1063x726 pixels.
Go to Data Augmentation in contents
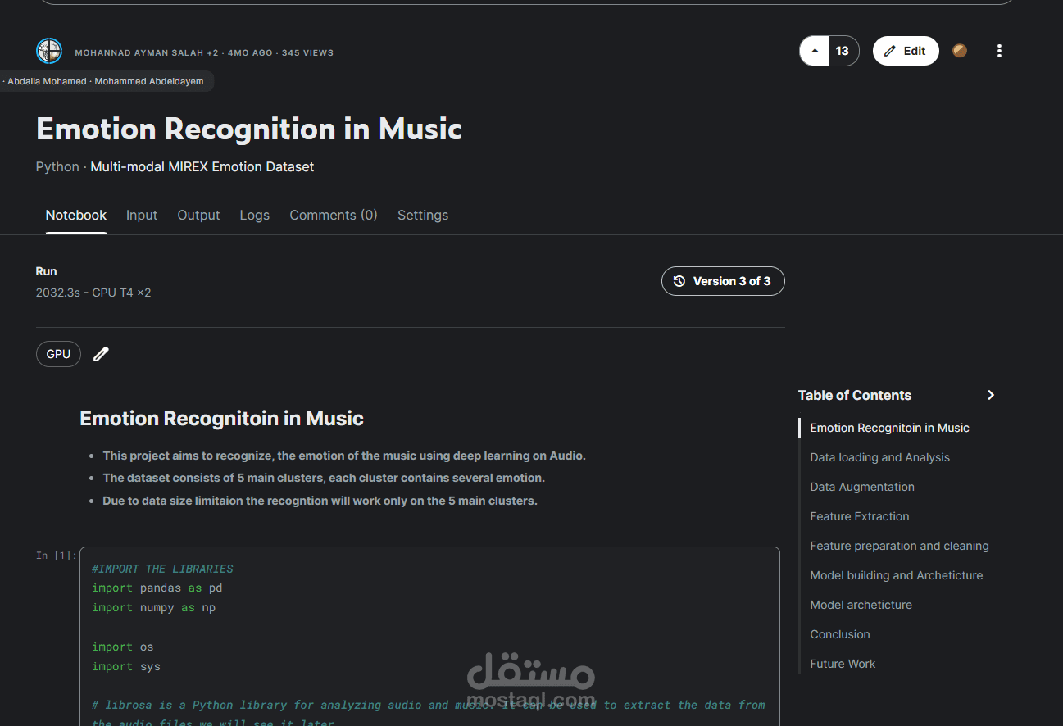coord(862,487)
